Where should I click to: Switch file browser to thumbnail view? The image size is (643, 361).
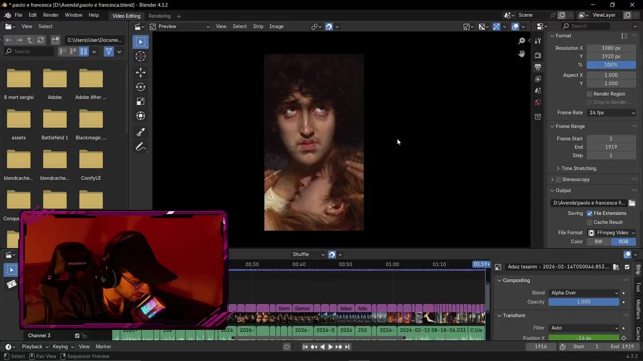pos(84,51)
